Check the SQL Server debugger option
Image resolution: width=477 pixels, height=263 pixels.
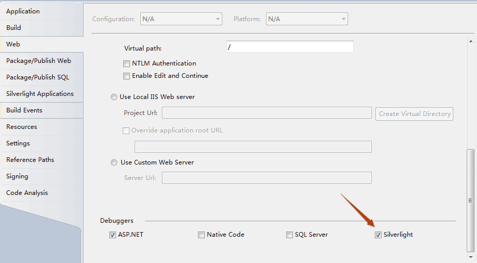coord(290,235)
